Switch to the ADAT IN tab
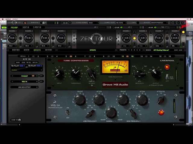Viewport: 193px width, 144px height. click(x=26, y=28)
